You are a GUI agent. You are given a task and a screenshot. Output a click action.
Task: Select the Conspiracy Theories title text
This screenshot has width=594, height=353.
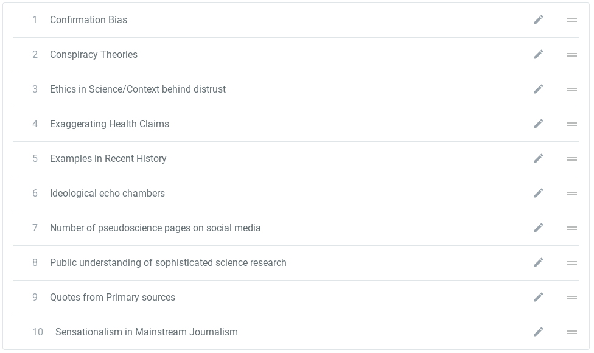click(94, 54)
